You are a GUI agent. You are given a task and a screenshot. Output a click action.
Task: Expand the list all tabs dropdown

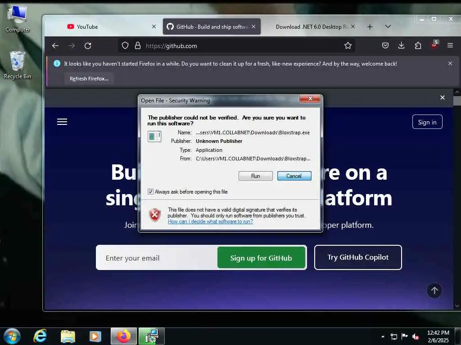pyautogui.click(x=388, y=27)
